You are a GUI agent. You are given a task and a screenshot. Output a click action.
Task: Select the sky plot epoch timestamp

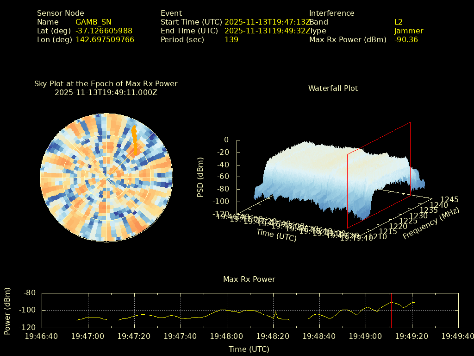pos(106,92)
